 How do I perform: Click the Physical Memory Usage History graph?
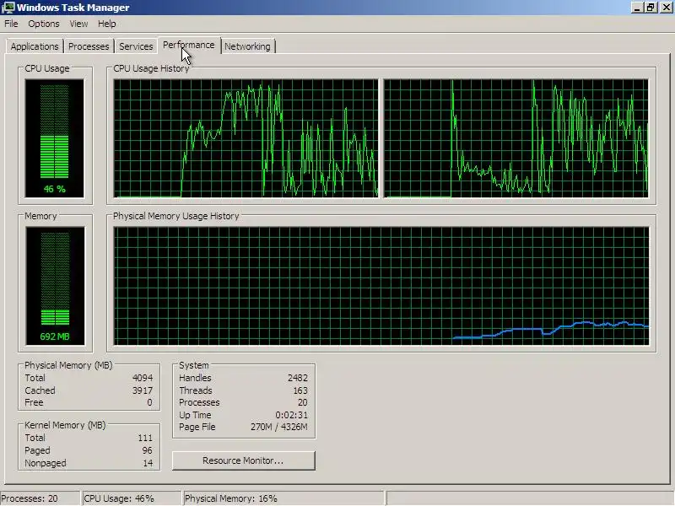tap(381, 286)
